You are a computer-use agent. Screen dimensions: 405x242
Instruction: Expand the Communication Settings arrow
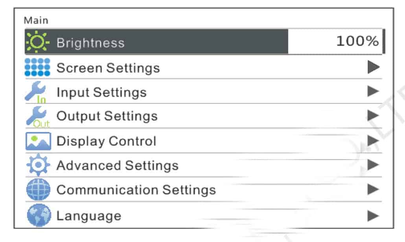coord(373,190)
